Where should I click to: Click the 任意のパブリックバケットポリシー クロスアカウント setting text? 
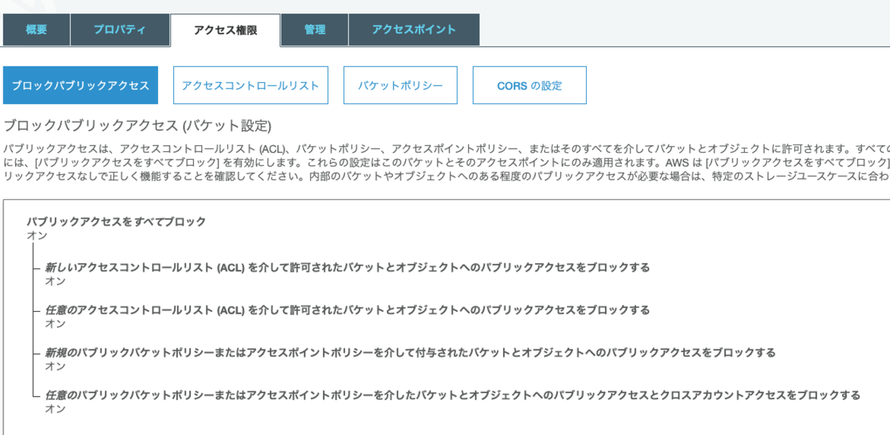point(453,395)
